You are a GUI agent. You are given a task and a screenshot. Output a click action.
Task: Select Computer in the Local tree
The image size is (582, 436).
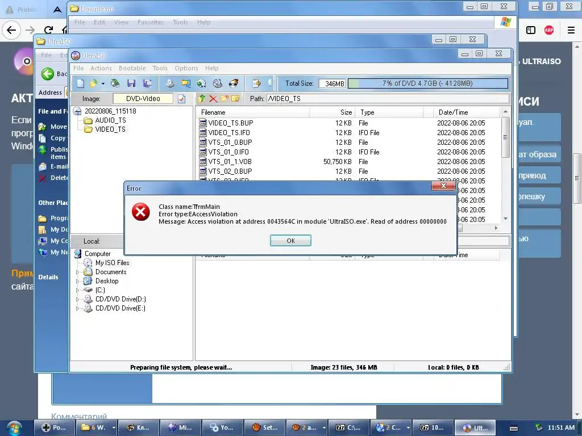pos(97,254)
